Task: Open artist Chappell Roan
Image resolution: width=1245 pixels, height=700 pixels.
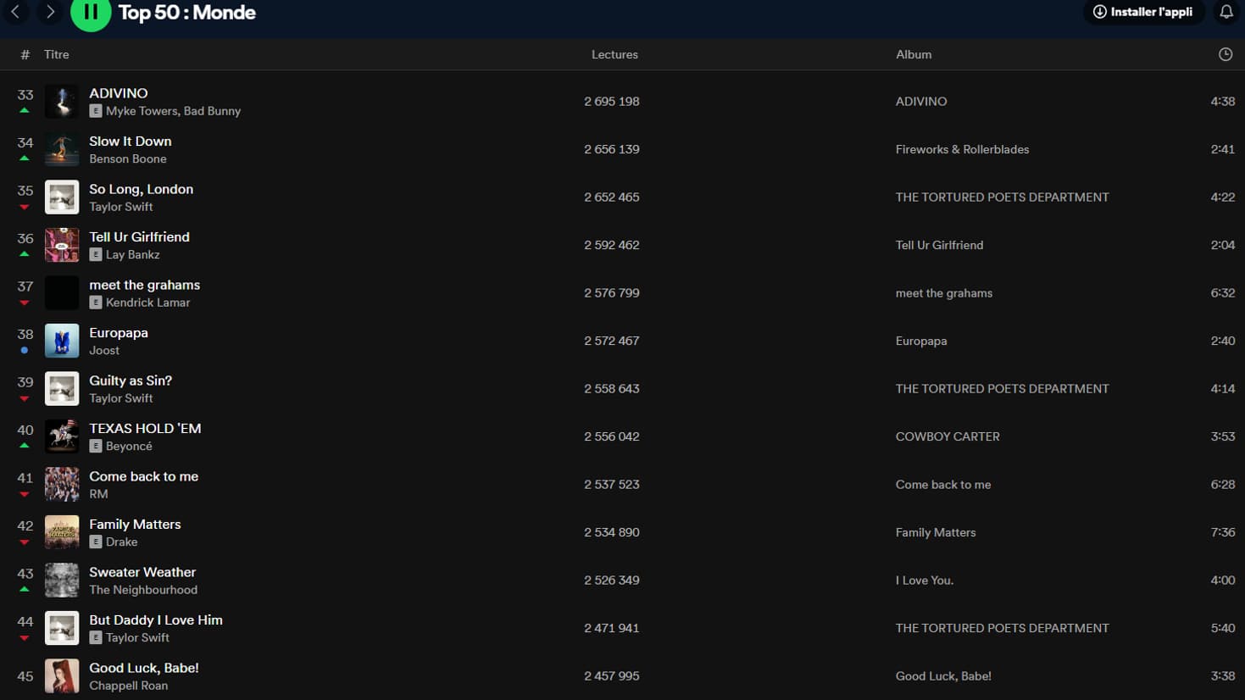Action: 129,686
